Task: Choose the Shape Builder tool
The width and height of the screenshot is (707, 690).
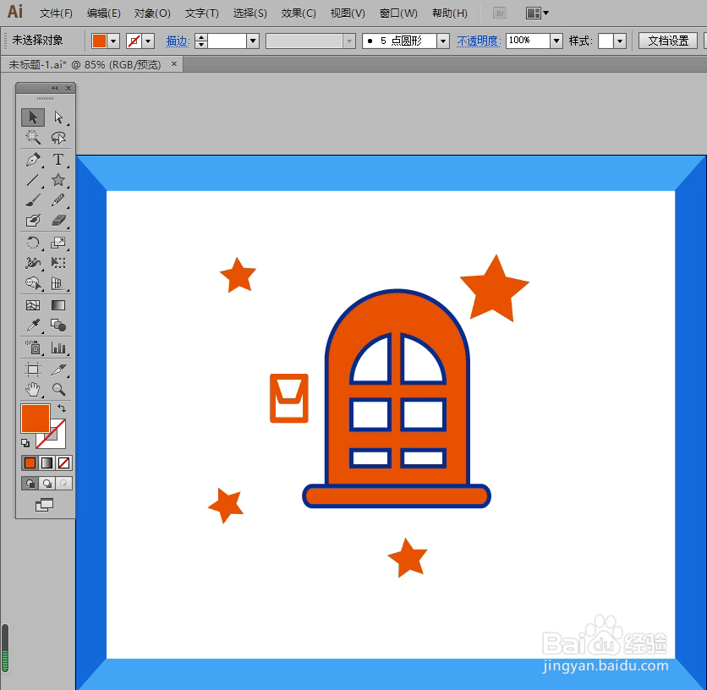Action: coord(33,283)
